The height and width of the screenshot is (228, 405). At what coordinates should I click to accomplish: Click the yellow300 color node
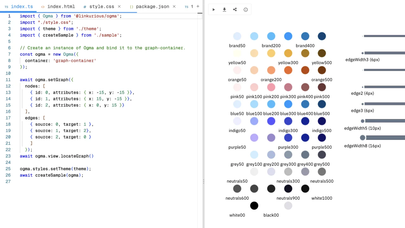click(288, 53)
